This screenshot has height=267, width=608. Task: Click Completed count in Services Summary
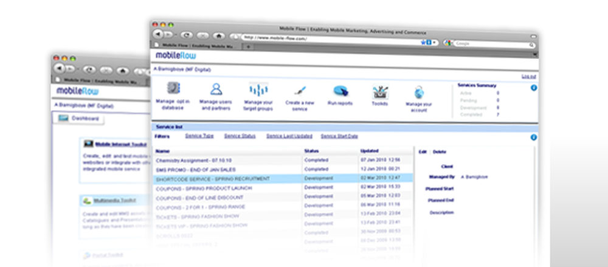pyautogui.click(x=498, y=115)
